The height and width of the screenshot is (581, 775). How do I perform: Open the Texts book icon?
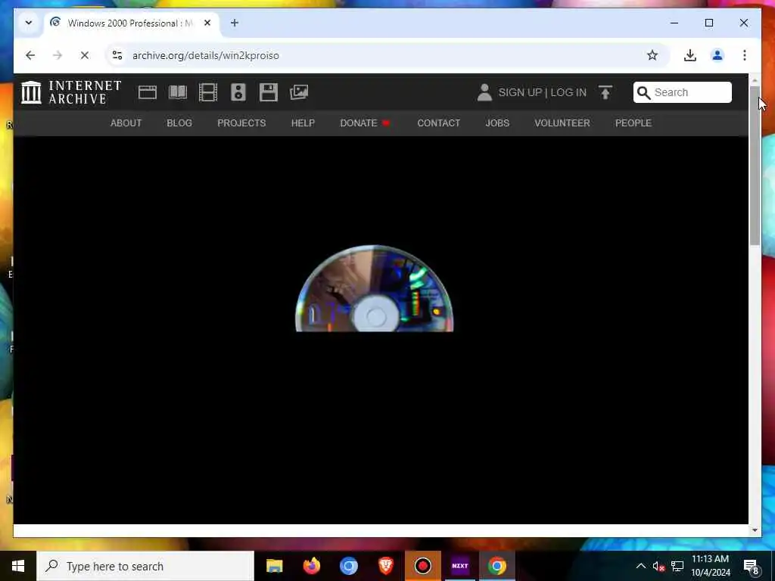(178, 92)
